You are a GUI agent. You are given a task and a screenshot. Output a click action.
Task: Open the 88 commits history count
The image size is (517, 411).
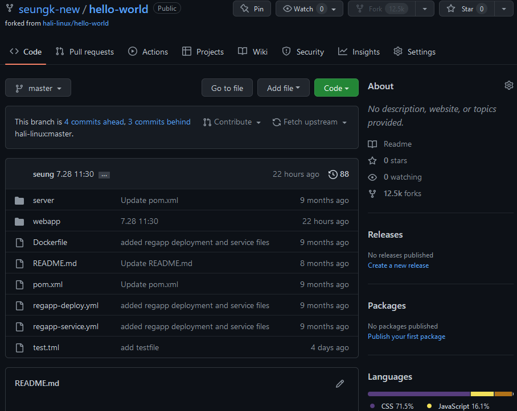(344, 174)
